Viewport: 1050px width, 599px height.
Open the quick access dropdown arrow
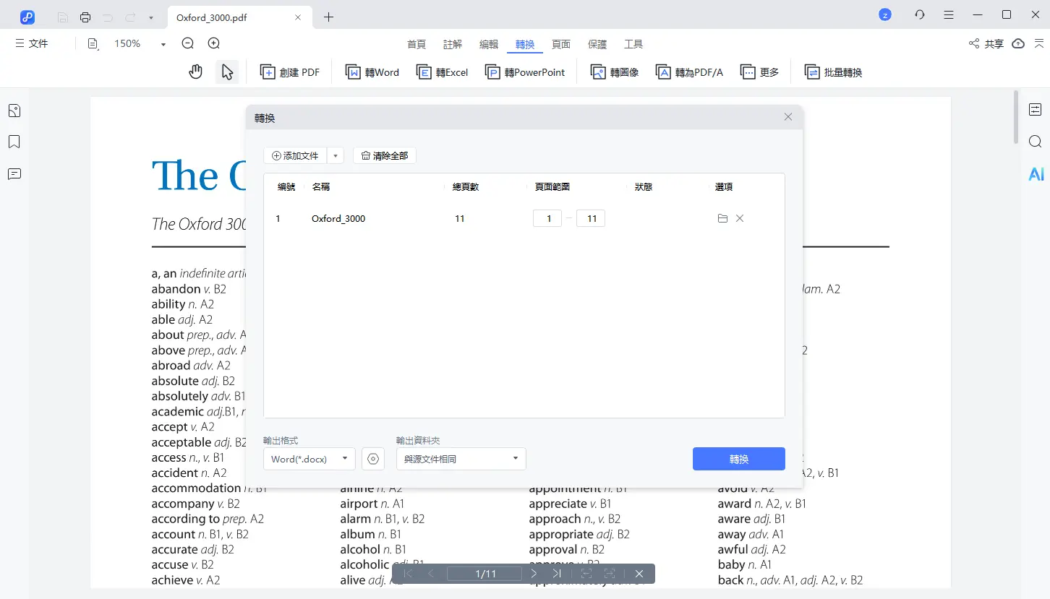coord(150,17)
